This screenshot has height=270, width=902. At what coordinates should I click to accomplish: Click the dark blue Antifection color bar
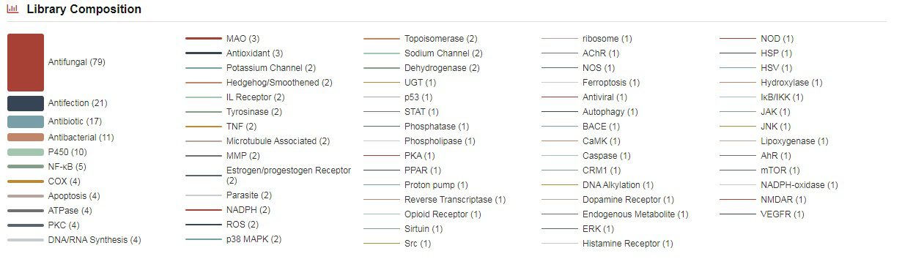[x=26, y=103]
